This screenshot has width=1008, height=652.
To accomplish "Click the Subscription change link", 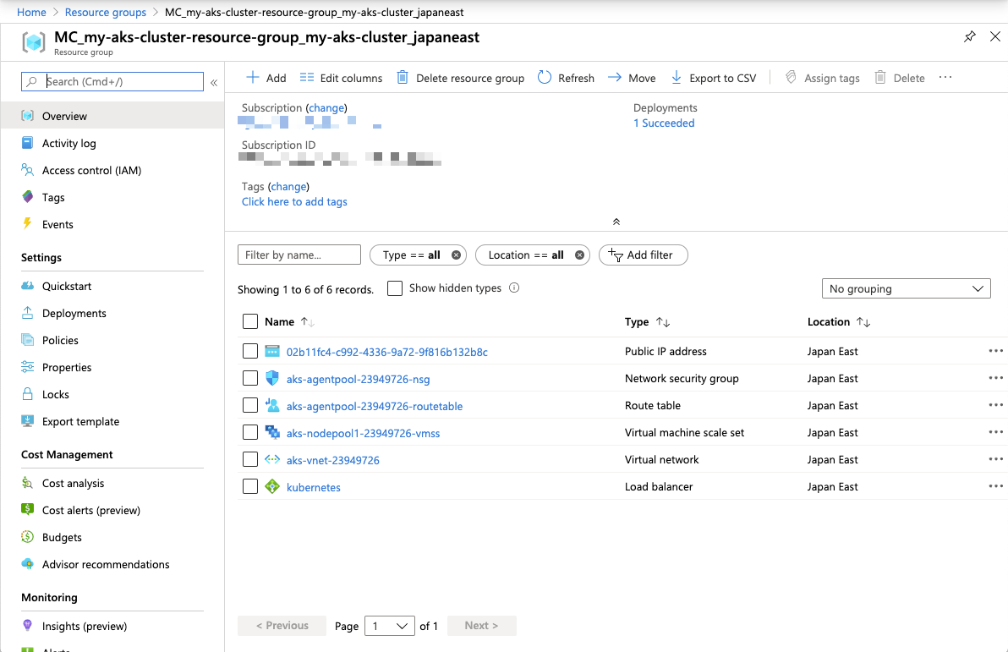I will [326, 108].
